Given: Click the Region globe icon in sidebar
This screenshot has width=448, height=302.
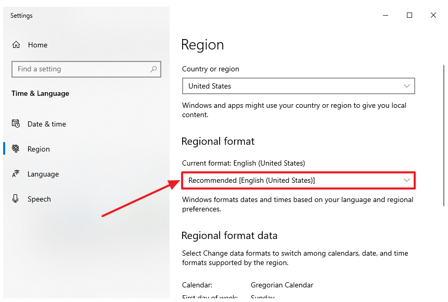Looking at the screenshot, I should coord(16,149).
